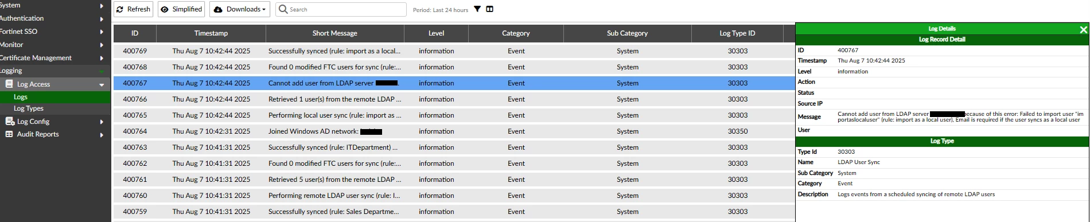Sort by the Level column header
This screenshot has width=1090, height=222.
point(437,33)
